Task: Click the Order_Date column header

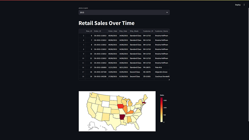Action: (113, 31)
